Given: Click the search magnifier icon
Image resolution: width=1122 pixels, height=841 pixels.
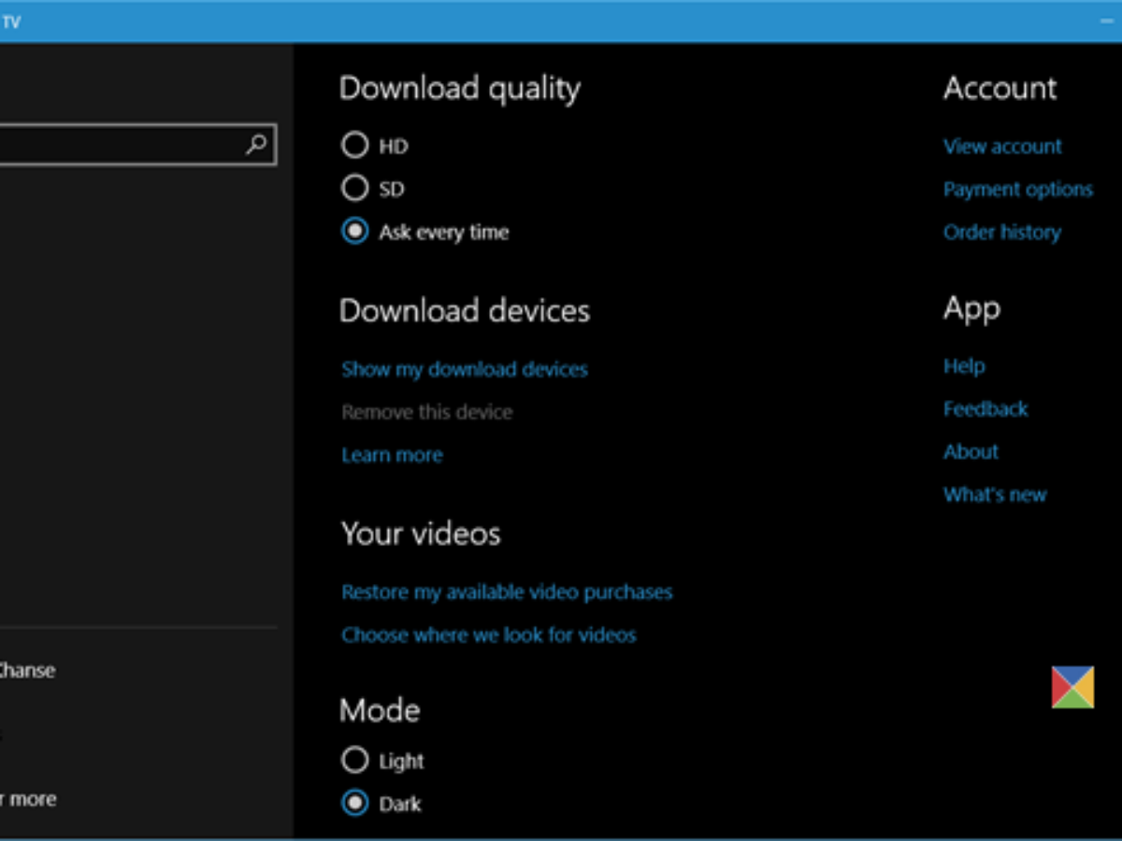Looking at the screenshot, I should coord(256,145).
